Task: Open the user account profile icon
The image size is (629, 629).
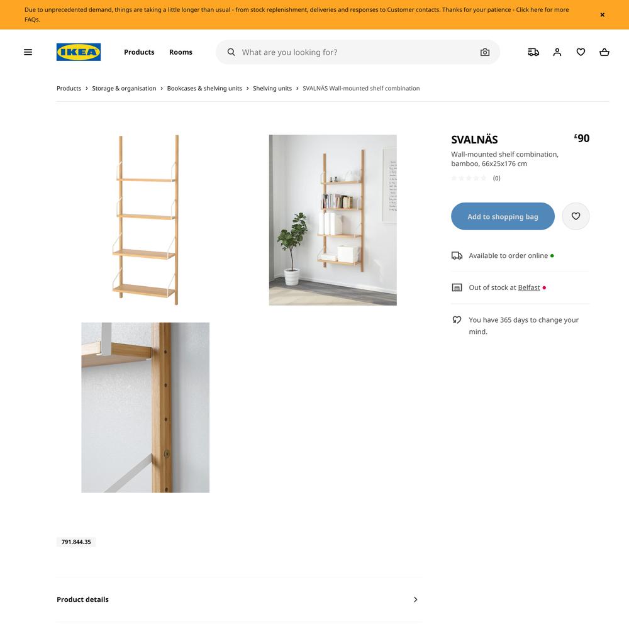Action: 557,52
